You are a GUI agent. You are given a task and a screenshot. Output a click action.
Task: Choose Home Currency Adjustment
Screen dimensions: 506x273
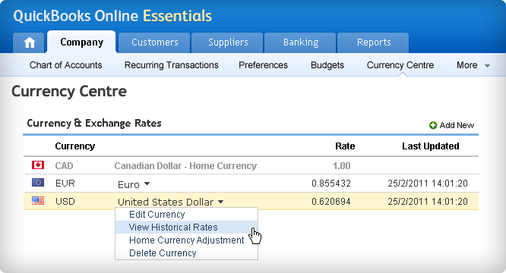click(x=187, y=240)
